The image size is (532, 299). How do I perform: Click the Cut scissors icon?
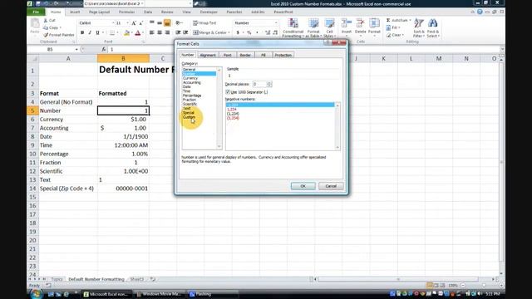[x=46, y=21]
